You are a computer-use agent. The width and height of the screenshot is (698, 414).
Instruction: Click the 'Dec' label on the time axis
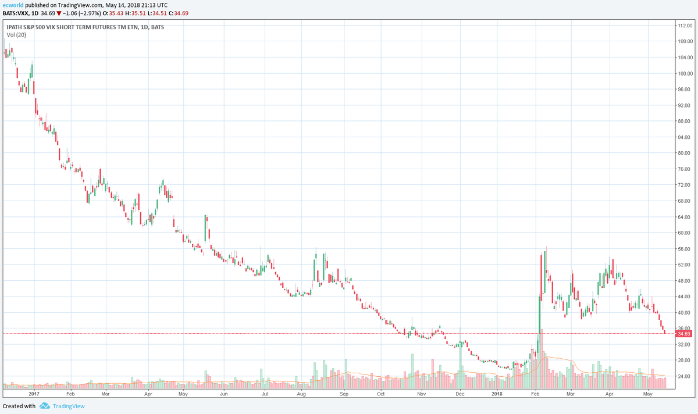460,394
